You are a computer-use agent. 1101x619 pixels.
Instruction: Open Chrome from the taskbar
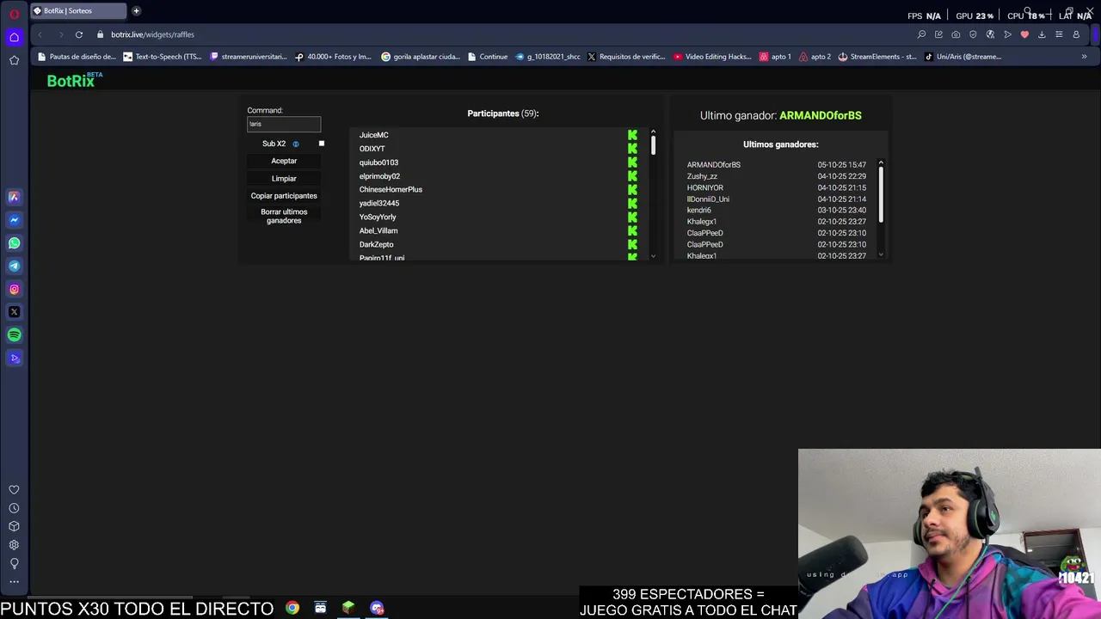292,608
